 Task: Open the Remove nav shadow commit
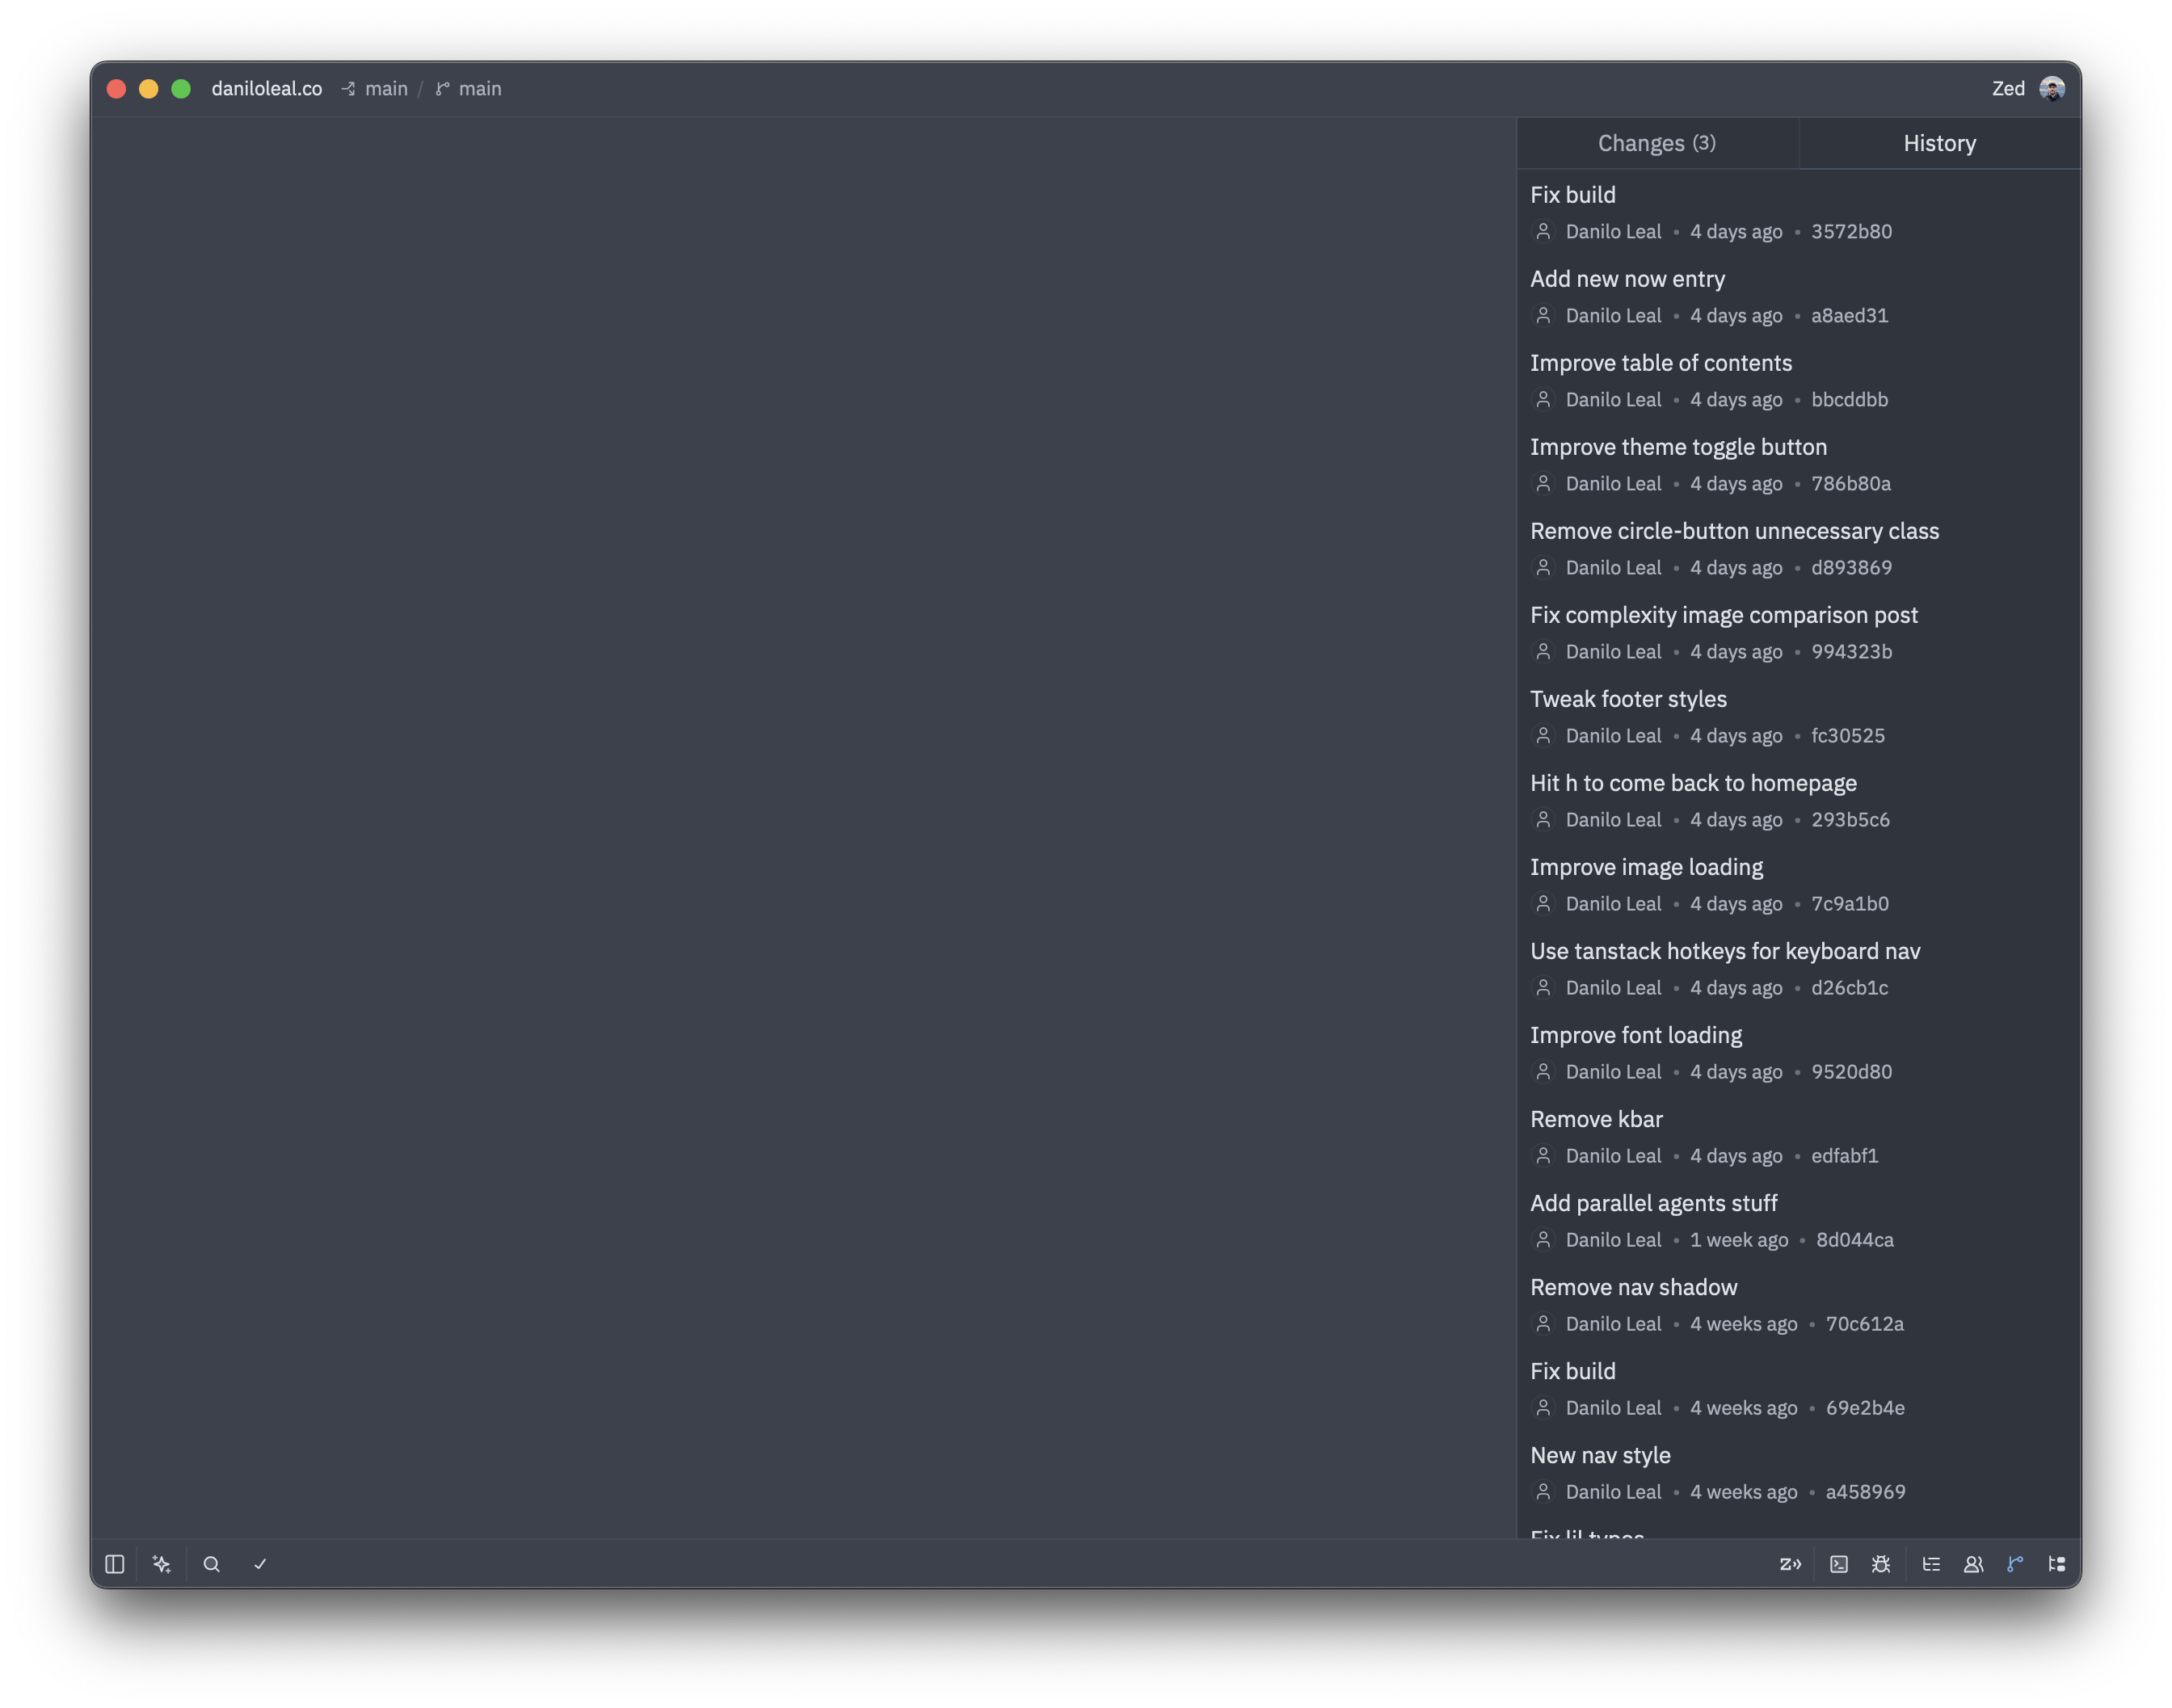(x=1799, y=1304)
